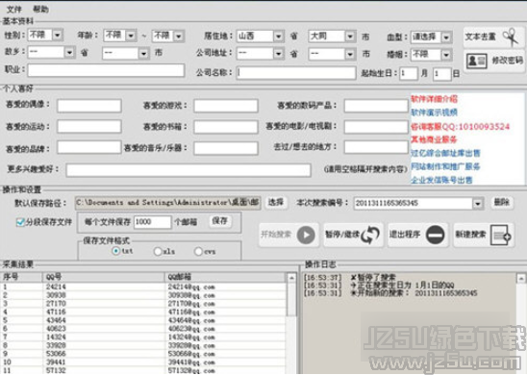The image size is (527, 375).
Task: Click the results list scrollbar up arrow
Action: tap(291, 278)
